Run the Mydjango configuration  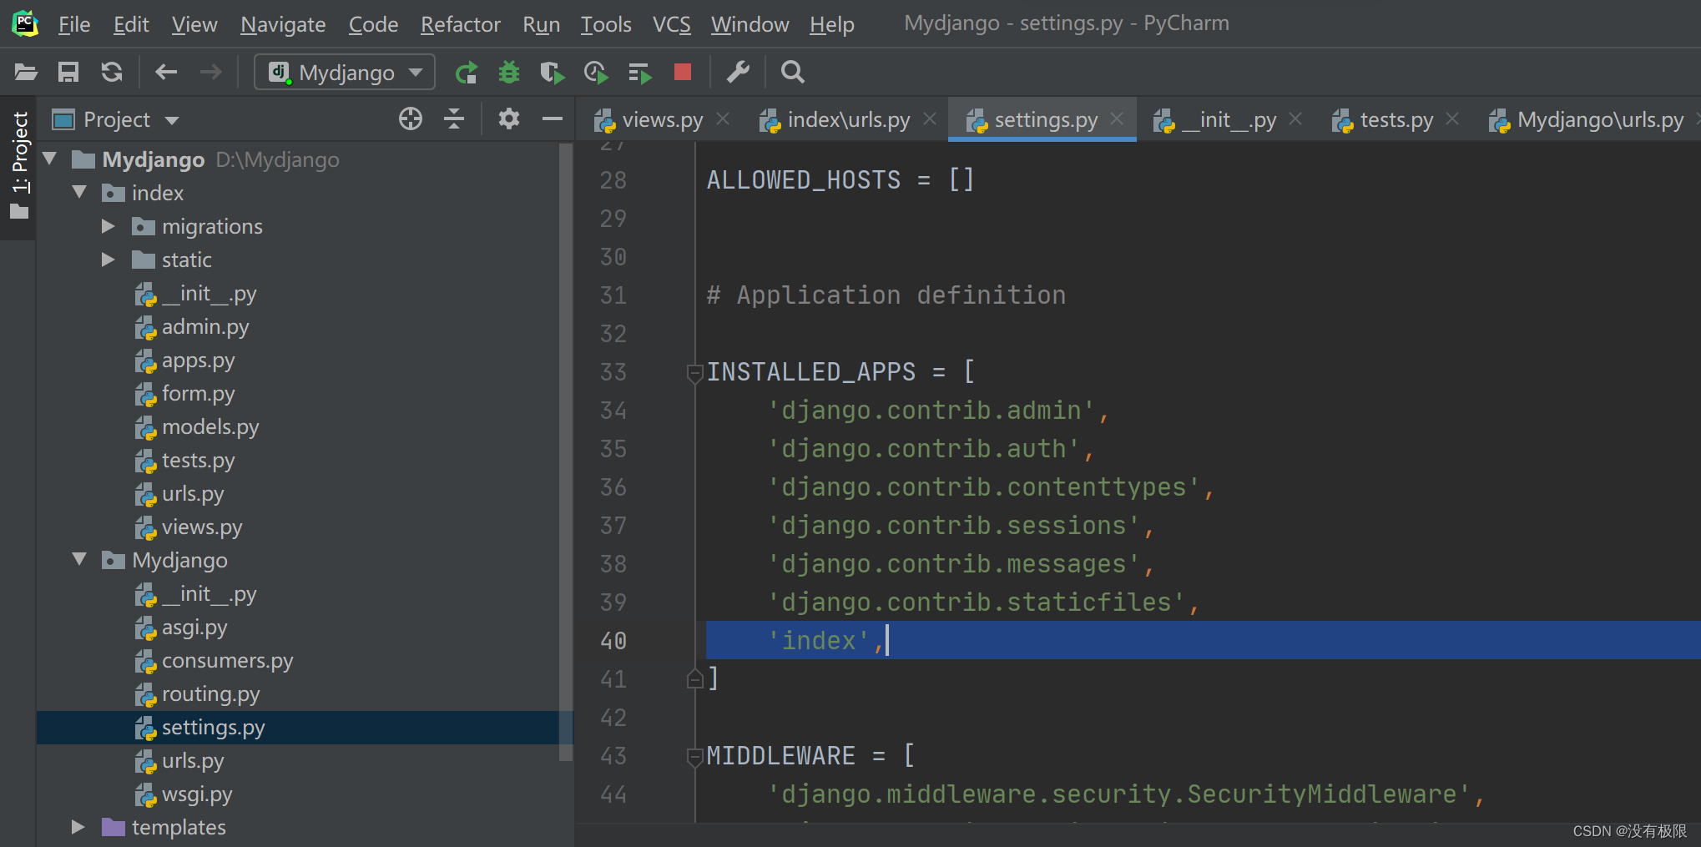pyautogui.click(x=467, y=73)
